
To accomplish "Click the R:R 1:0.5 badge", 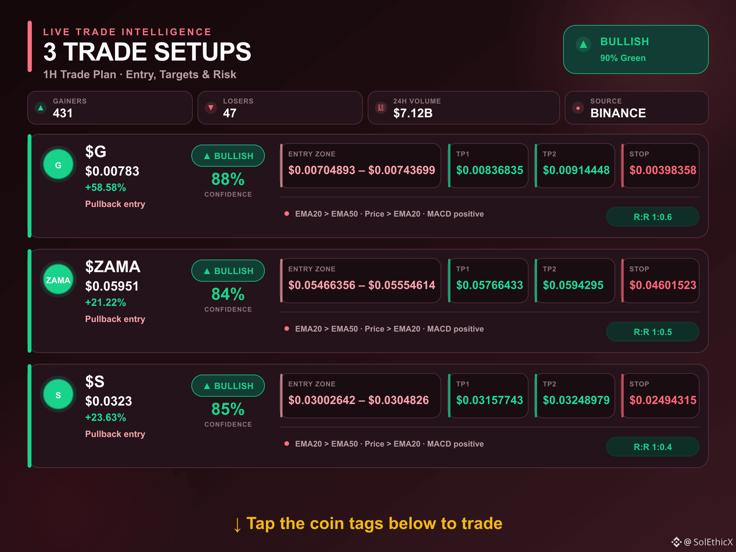I will [652, 332].
